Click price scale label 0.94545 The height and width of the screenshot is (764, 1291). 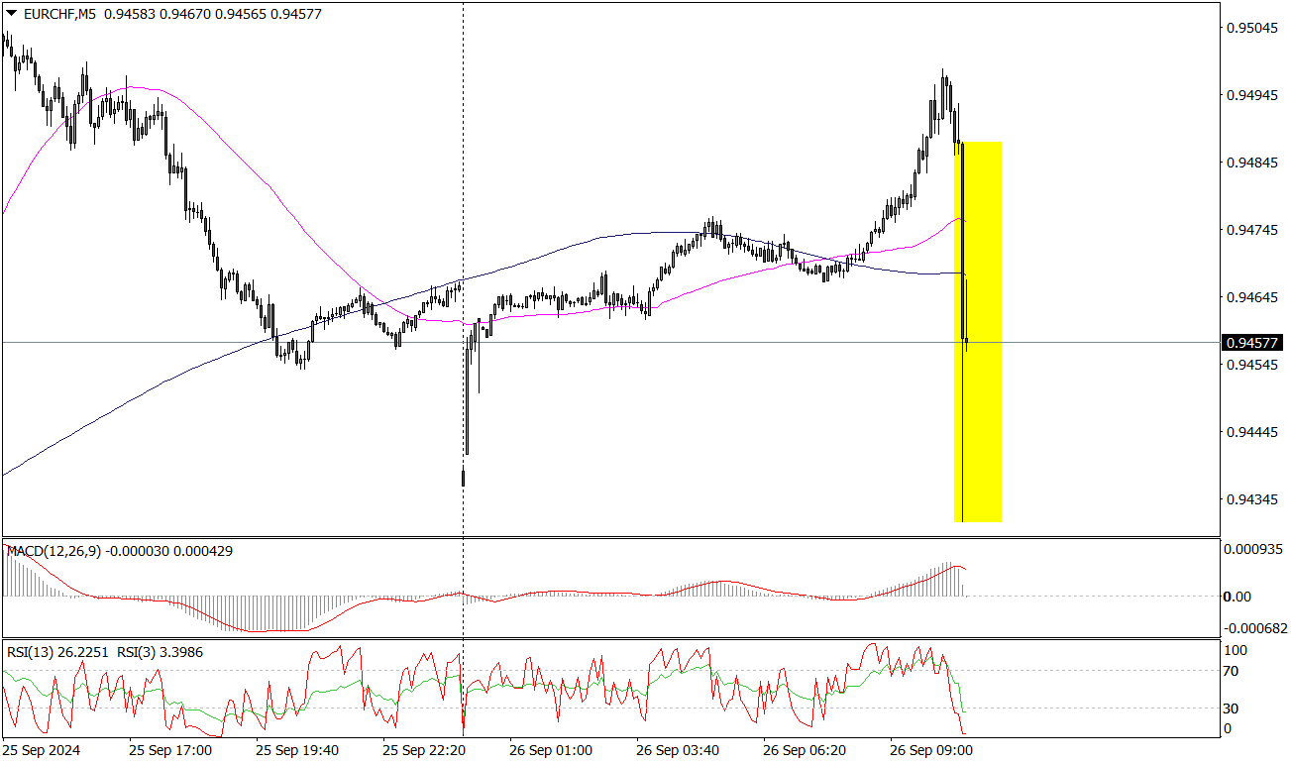(1253, 365)
